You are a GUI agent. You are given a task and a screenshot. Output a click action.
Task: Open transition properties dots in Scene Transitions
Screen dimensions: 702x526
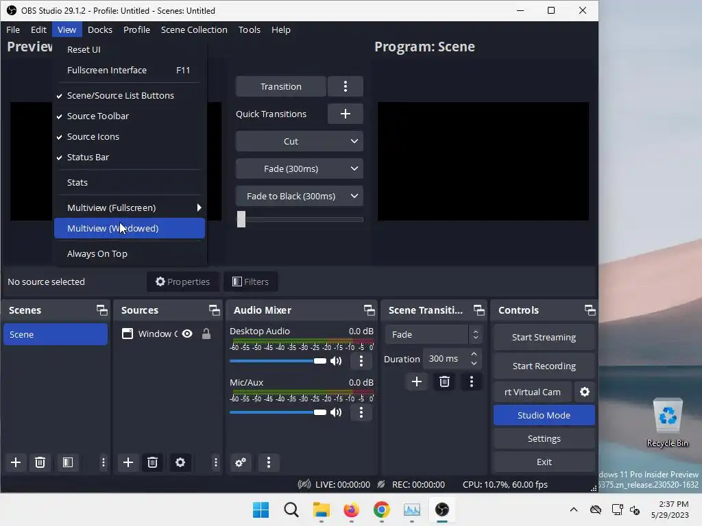click(x=472, y=381)
